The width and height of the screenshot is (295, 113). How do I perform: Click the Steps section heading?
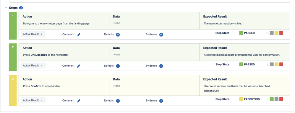pos(13,8)
